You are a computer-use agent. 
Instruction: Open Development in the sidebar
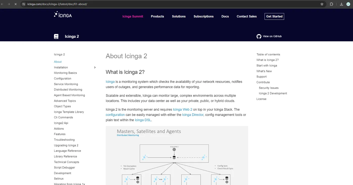[63, 173]
